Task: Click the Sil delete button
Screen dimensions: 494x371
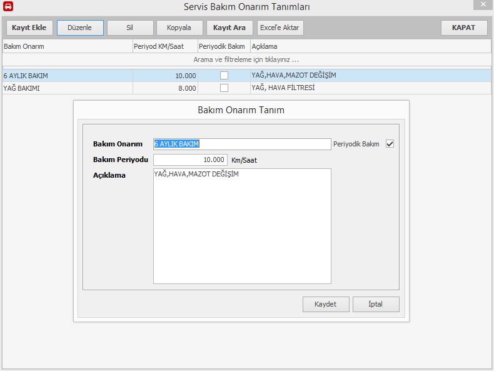Action: tap(130, 28)
